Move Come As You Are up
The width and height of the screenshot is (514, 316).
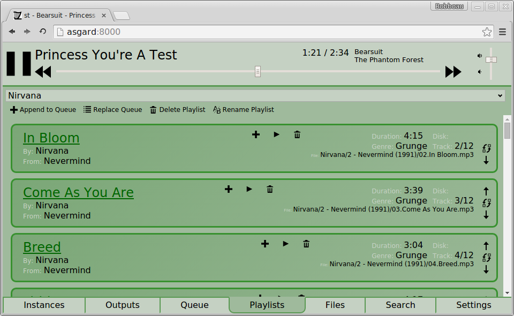click(486, 191)
